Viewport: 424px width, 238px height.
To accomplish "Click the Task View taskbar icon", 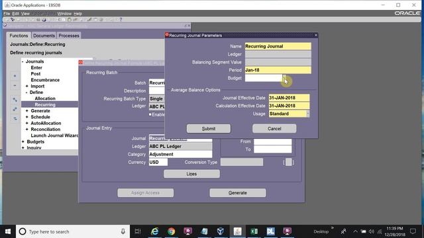I will pos(138,231).
